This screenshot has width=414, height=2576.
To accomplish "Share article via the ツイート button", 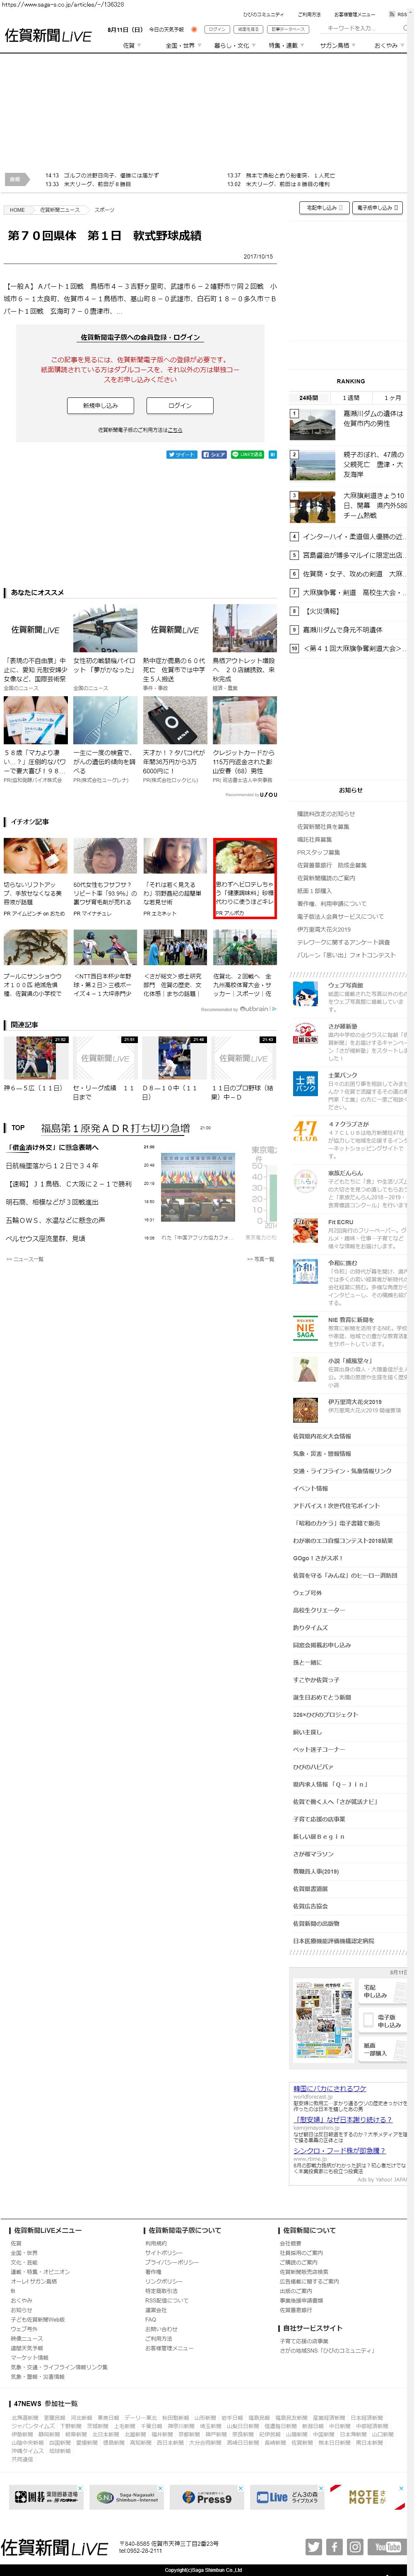I will 182,454.
